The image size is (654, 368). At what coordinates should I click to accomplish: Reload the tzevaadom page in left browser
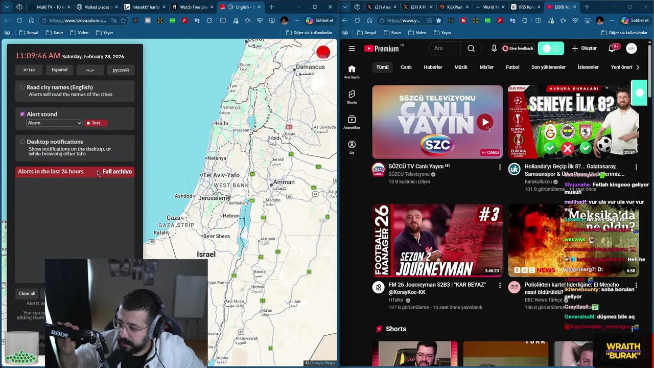(x=19, y=20)
